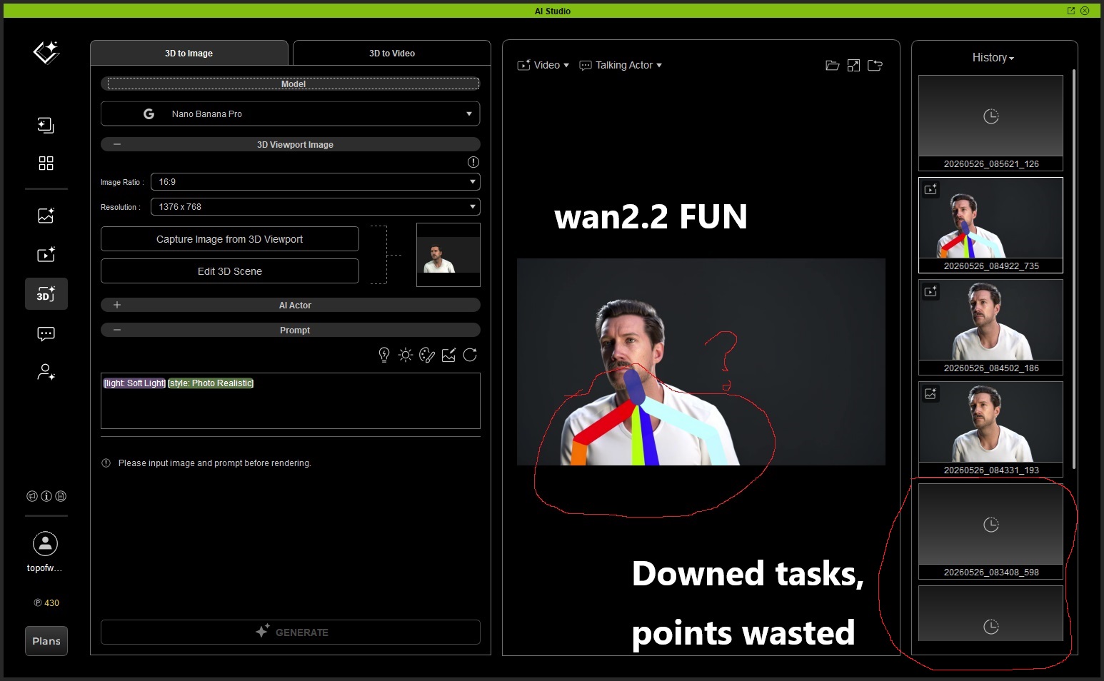
Task: Open the AI actor person sidebar icon
Action: (46, 372)
